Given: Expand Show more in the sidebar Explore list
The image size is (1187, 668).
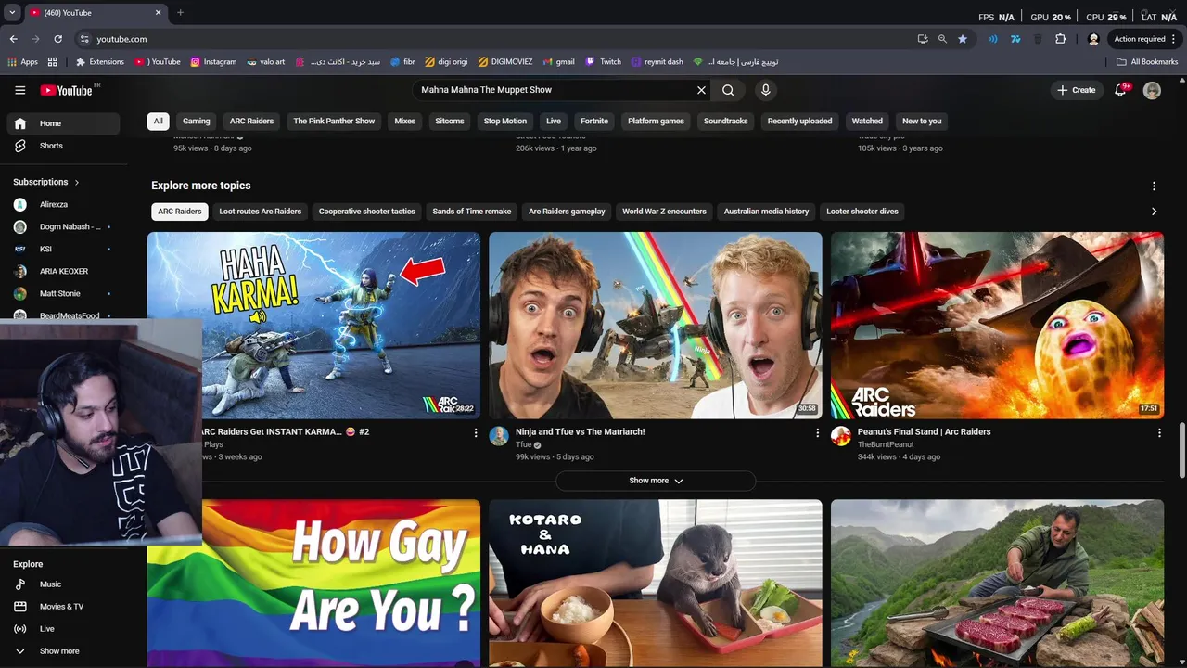Looking at the screenshot, I should (x=63, y=651).
